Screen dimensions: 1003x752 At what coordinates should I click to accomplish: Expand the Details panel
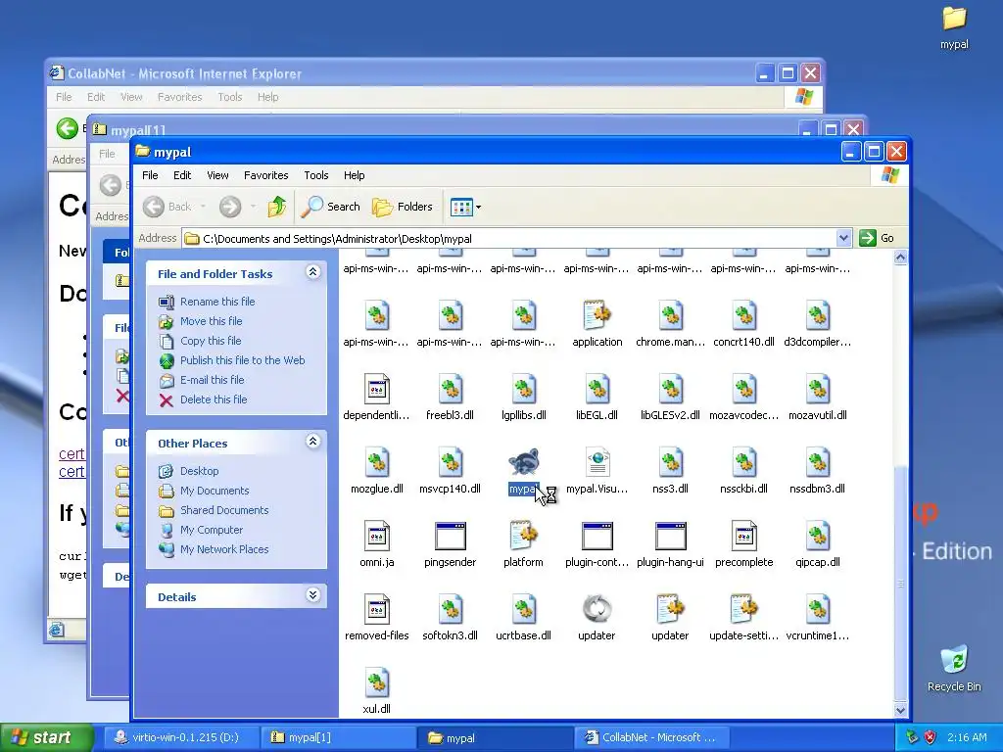click(x=312, y=595)
